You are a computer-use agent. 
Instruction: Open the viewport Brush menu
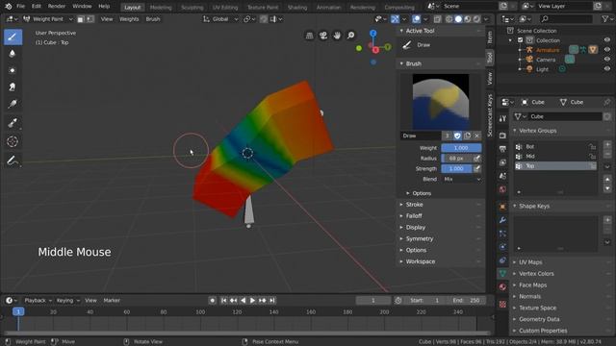pos(153,19)
